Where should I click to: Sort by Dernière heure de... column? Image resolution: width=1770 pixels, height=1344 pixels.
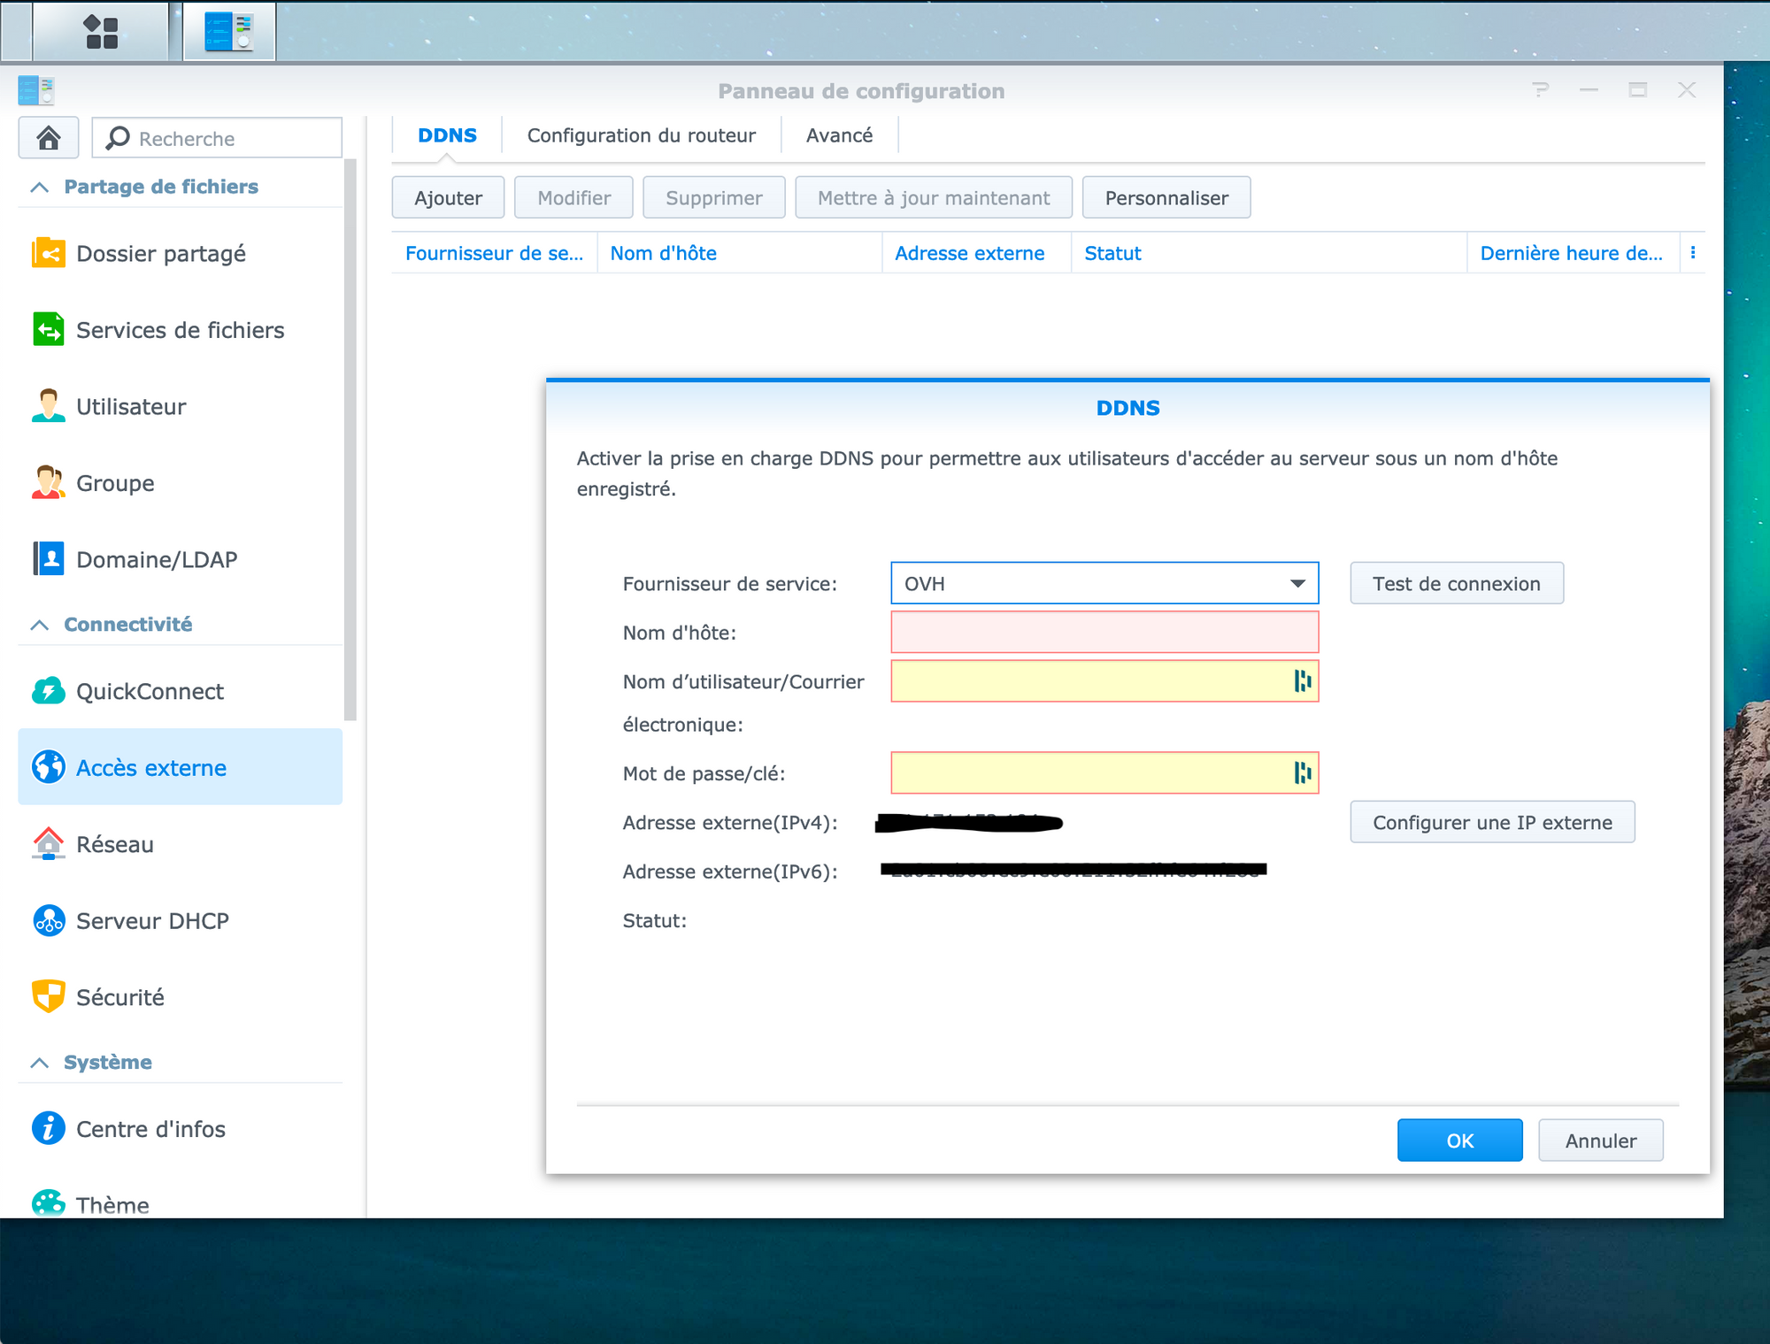(x=1574, y=253)
